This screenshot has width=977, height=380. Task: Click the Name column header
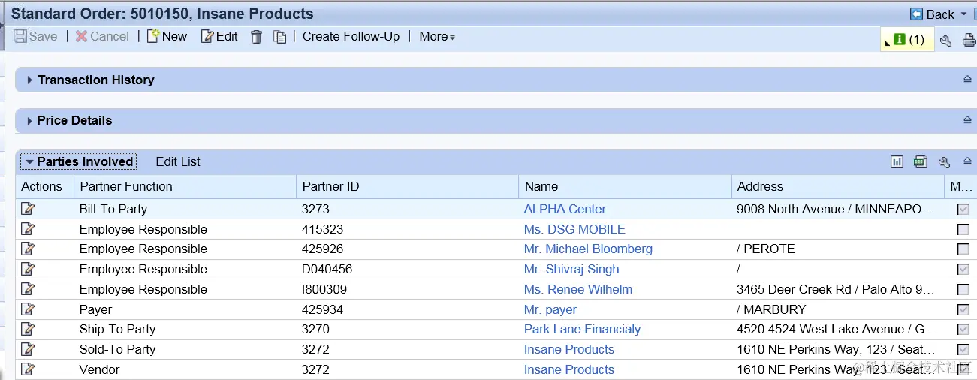(x=625, y=186)
